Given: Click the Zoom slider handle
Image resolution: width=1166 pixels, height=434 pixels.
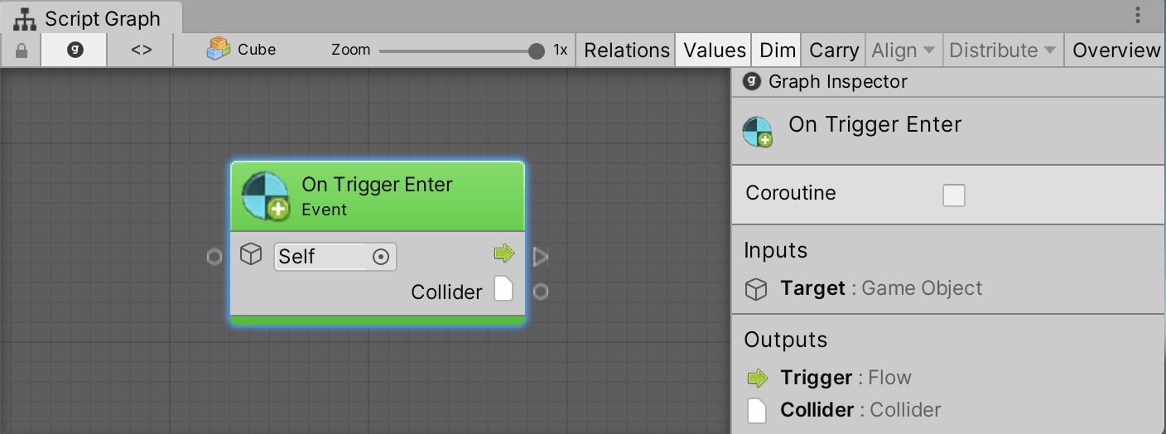Looking at the screenshot, I should pyautogui.click(x=537, y=51).
